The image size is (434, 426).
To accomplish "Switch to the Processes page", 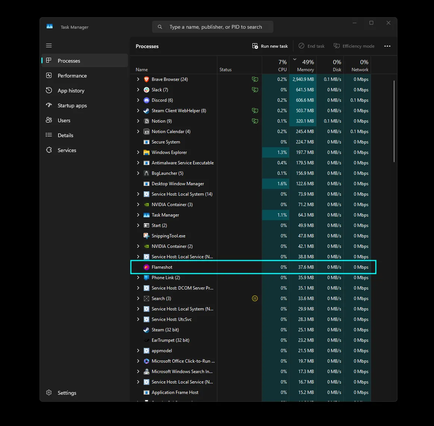I will pos(85,61).
